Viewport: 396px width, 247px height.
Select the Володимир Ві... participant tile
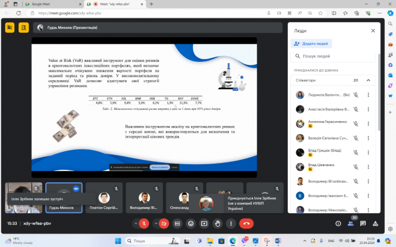(144, 198)
